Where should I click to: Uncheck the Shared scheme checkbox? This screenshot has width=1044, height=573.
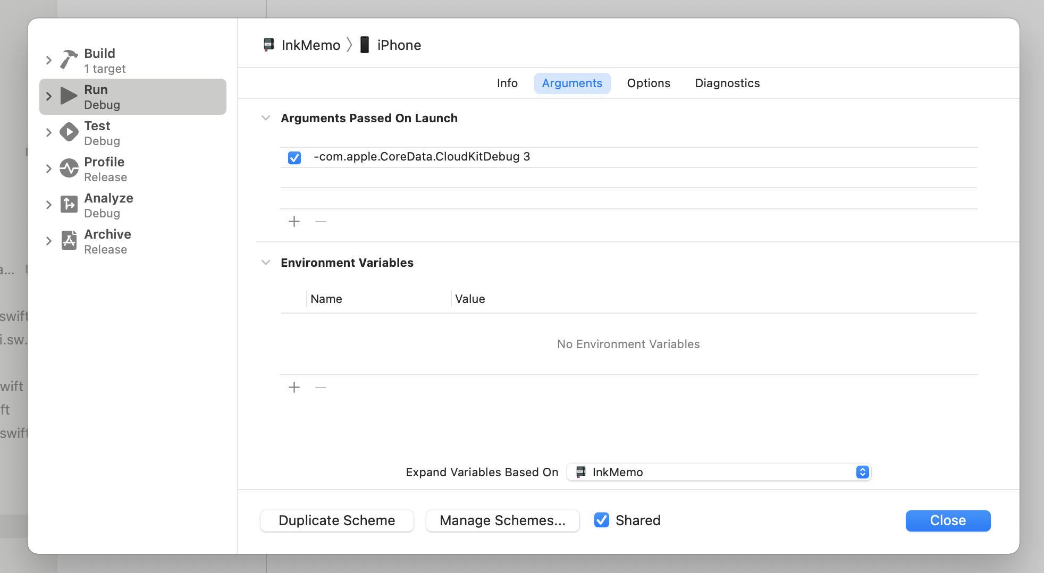tap(602, 520)
